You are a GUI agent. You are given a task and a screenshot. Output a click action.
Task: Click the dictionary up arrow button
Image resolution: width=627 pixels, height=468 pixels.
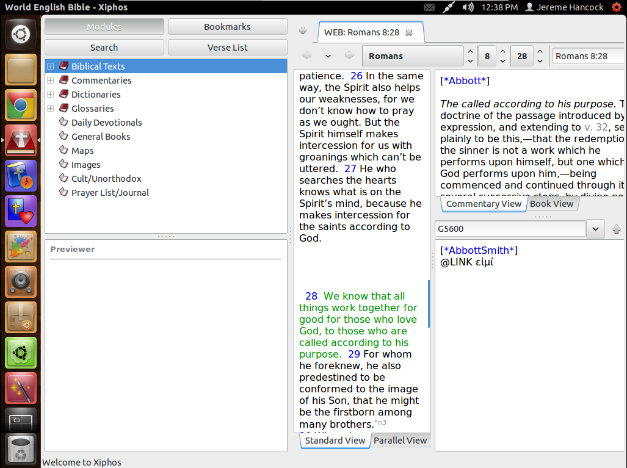coord(616,229)
